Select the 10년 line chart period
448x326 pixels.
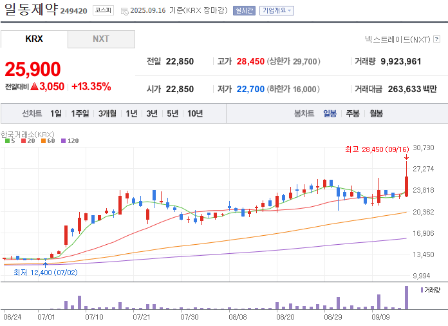click(195, 113)
